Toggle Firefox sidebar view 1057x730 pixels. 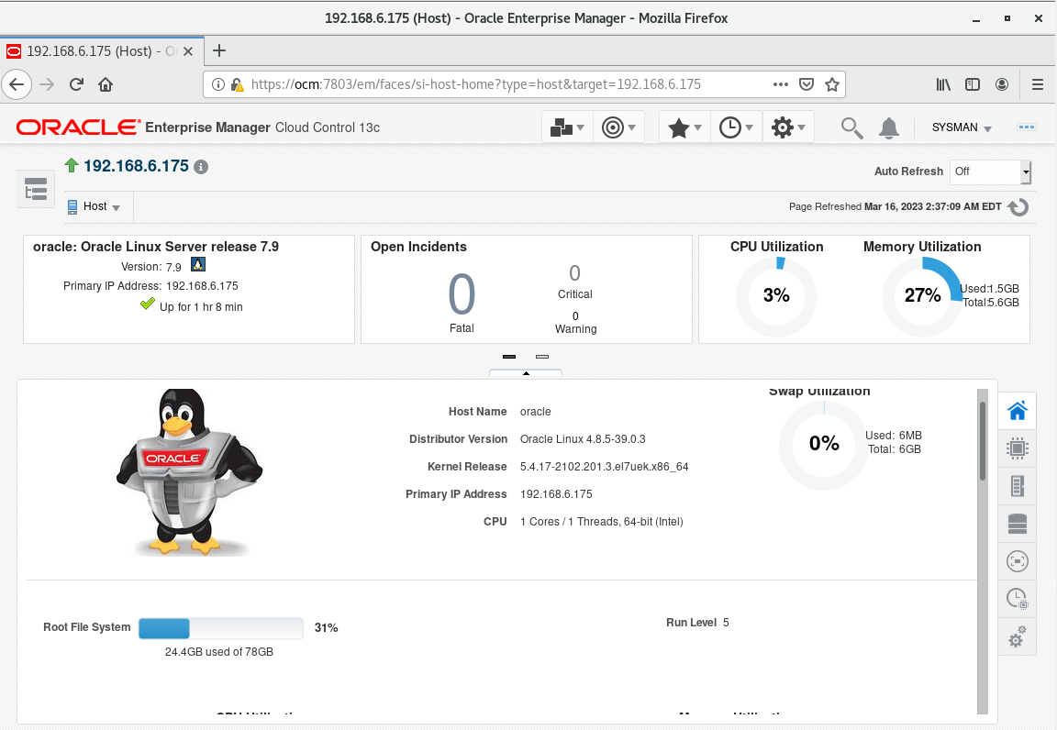click(972, 84)
